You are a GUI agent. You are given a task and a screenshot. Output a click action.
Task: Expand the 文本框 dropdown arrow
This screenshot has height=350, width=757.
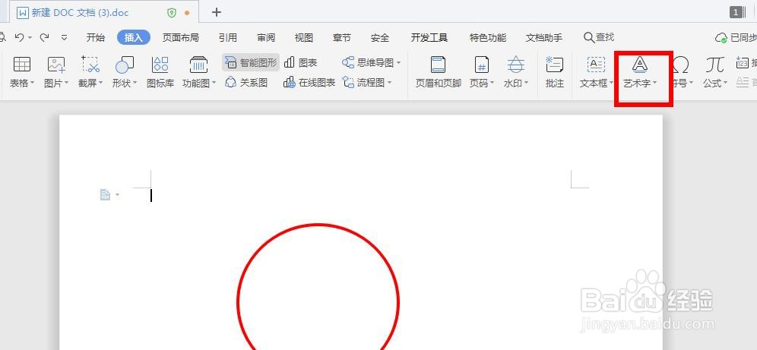pos(611,83)
